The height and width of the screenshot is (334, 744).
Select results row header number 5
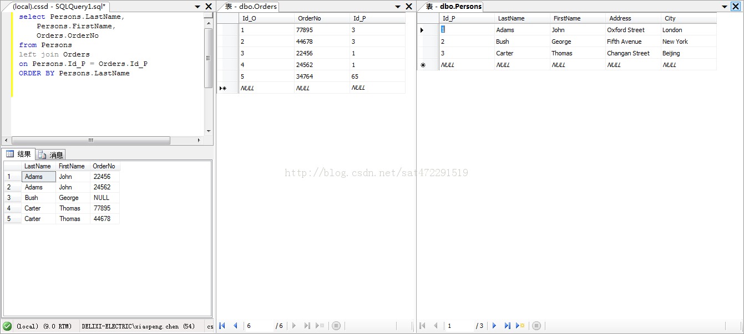click(x=13, y=219)
